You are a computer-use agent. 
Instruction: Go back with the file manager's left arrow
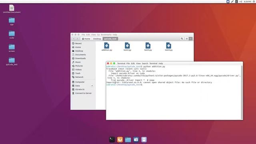[x=74, y=39]
